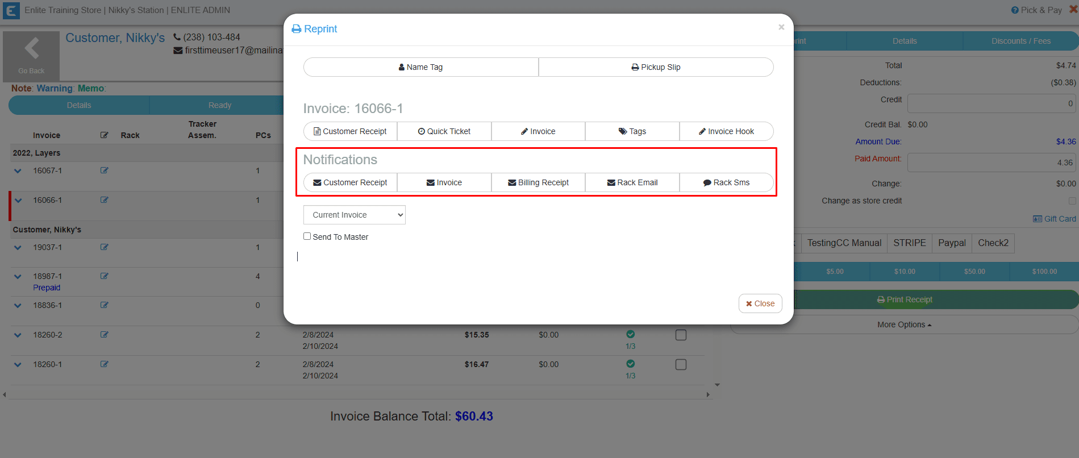Image resolution: width=1079 pixels, height=458 pixels.
Task: Expand invoice row 18987-1
Action: [x=18, y=277]
